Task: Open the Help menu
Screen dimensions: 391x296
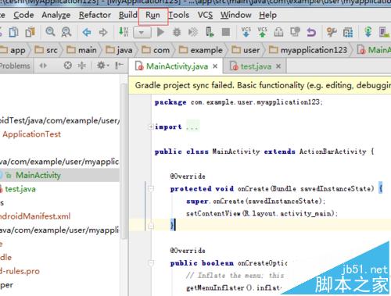Action: [x=267, y=15]
